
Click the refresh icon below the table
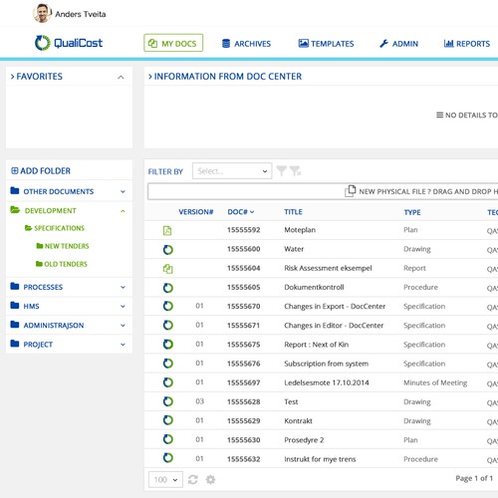[193, 479]
